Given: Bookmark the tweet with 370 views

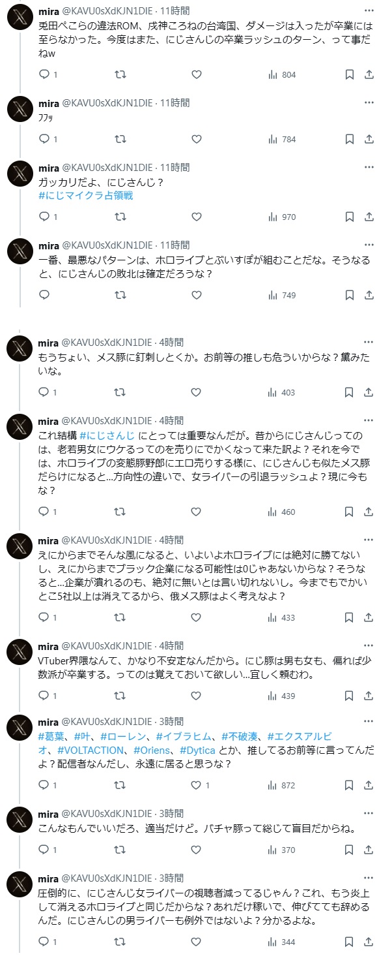Looking at the screenshot, I should tap(350, 850).
